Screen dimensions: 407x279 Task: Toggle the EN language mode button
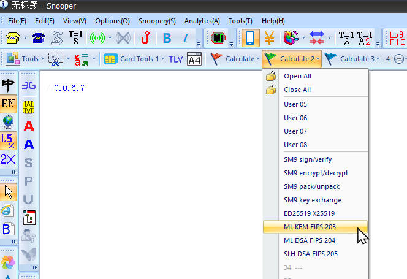[8, 103]
